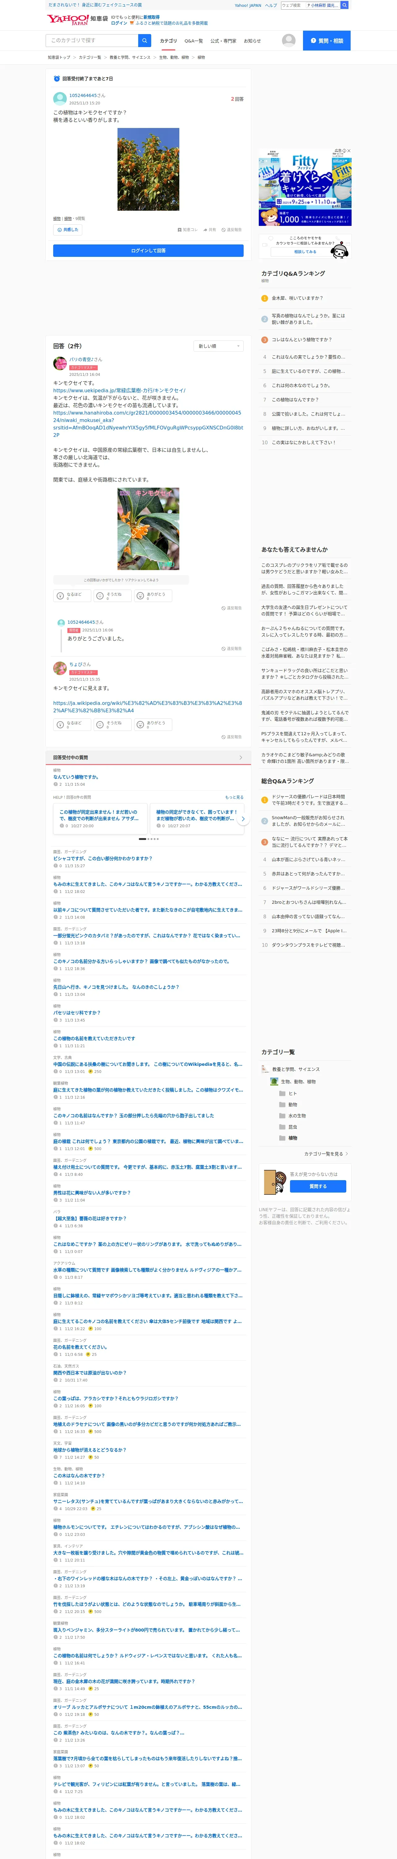Image resolution: width=397 pixels, height=1859 pixels.
Task: Select the お知らせ tab
Action: pyautogui.click(x=252, y=41)
